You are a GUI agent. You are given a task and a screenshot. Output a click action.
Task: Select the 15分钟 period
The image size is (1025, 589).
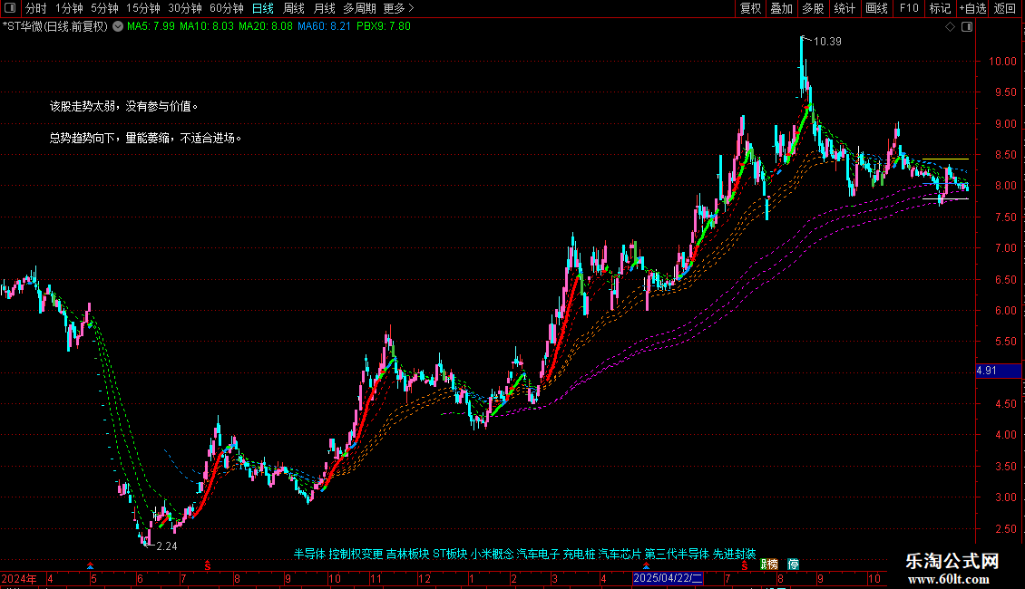pyautogui.click(x=143, y=8)
